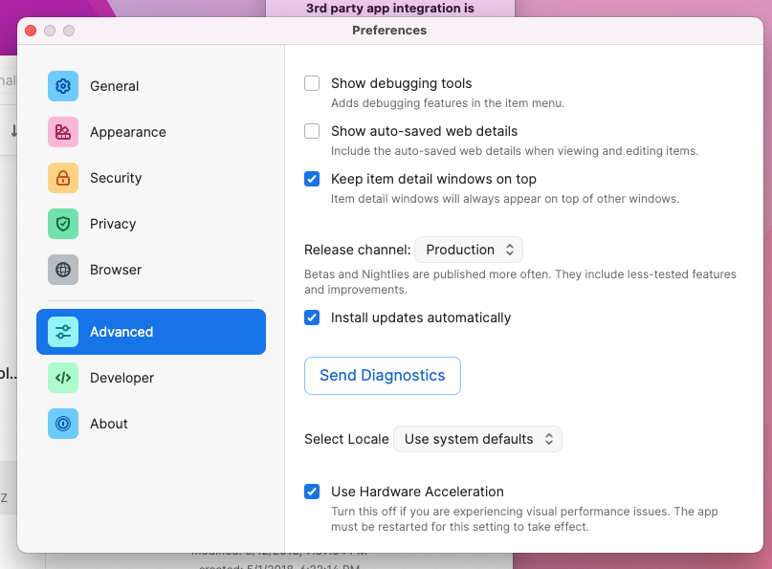Click the Preferences window title bar

tap(389, 31)
